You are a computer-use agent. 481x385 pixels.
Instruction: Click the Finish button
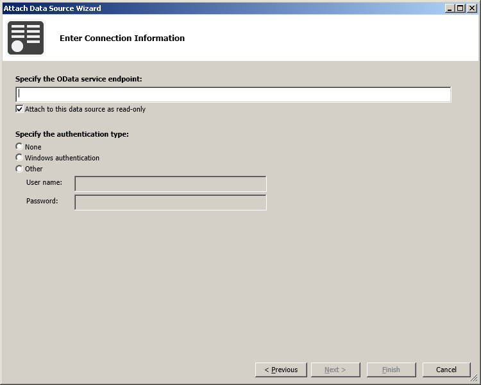pyautogui.click(x=391, y=370)
